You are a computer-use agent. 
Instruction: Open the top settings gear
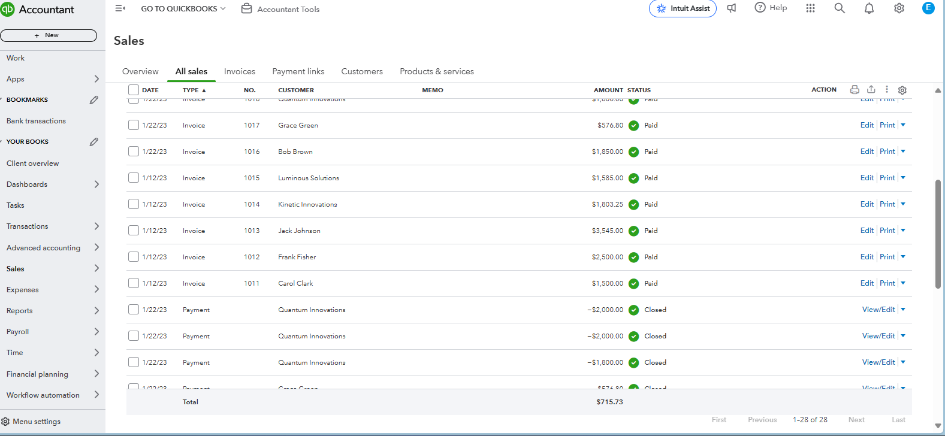click(899, 8)
